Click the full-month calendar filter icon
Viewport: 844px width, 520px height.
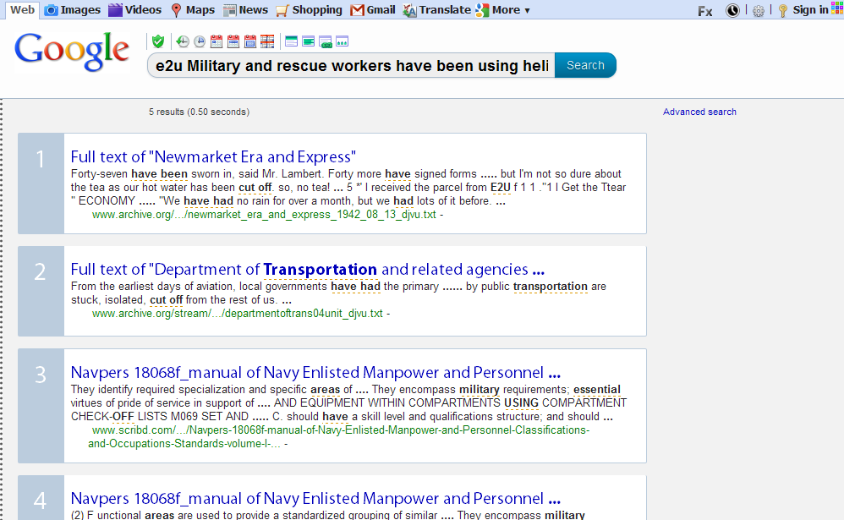pos(250,41)
